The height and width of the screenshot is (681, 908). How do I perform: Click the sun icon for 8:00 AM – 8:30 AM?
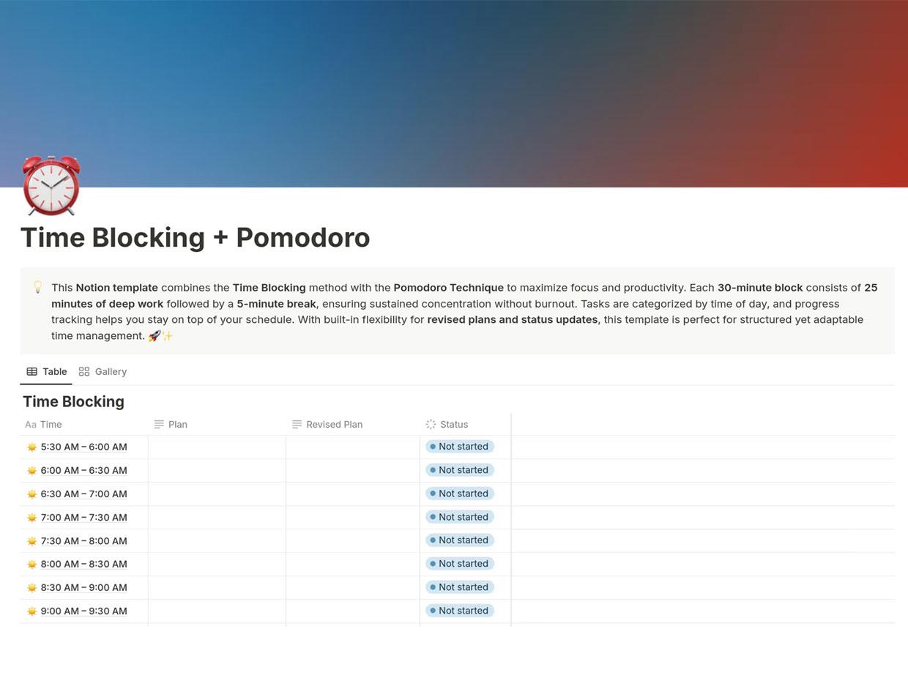[x=31, y=564]
